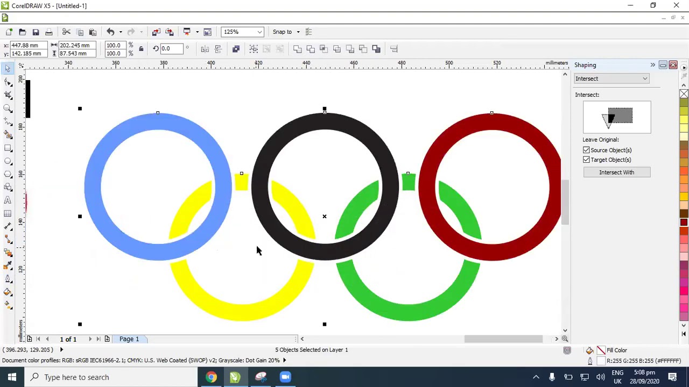Image resolution: width=689 pixels, height=387 pixels.
Task: Select the Polygon tool
Action: [x=8, y=174]
